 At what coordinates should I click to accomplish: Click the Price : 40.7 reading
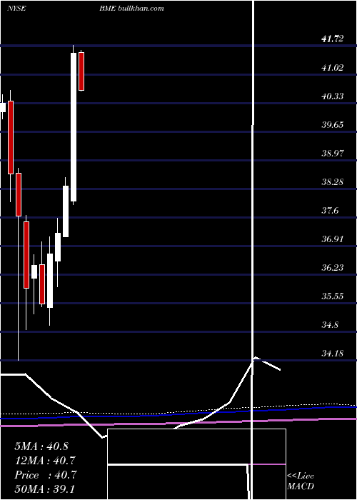pyautogui.click(x=45, y=475)
